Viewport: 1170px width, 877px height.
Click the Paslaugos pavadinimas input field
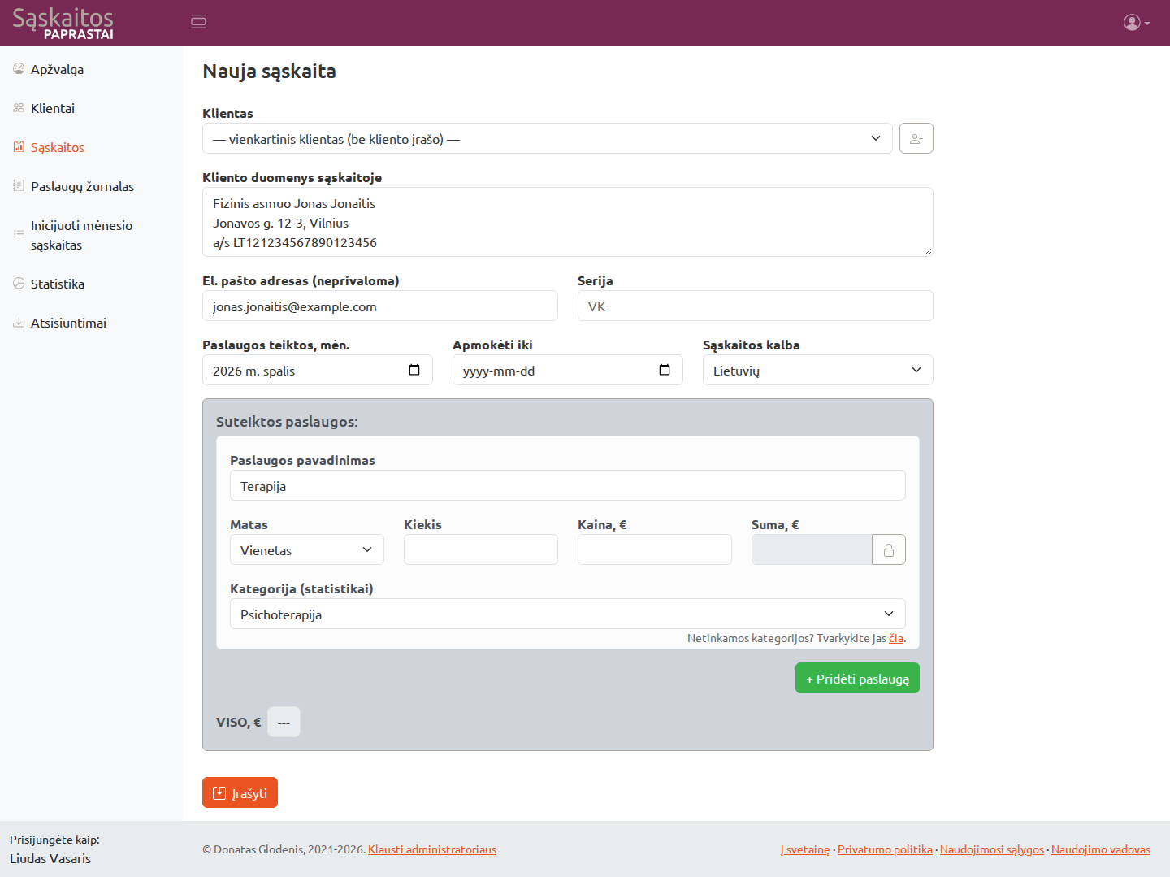[x=568, y=485]
